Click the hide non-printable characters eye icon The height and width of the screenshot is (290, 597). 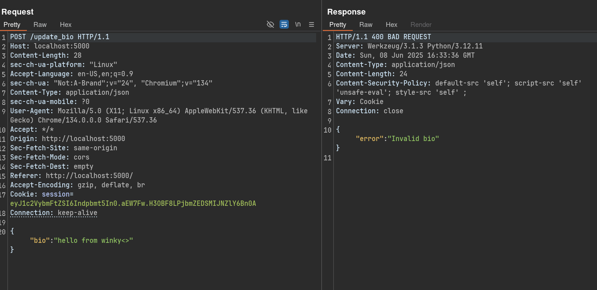pos(270,24)
